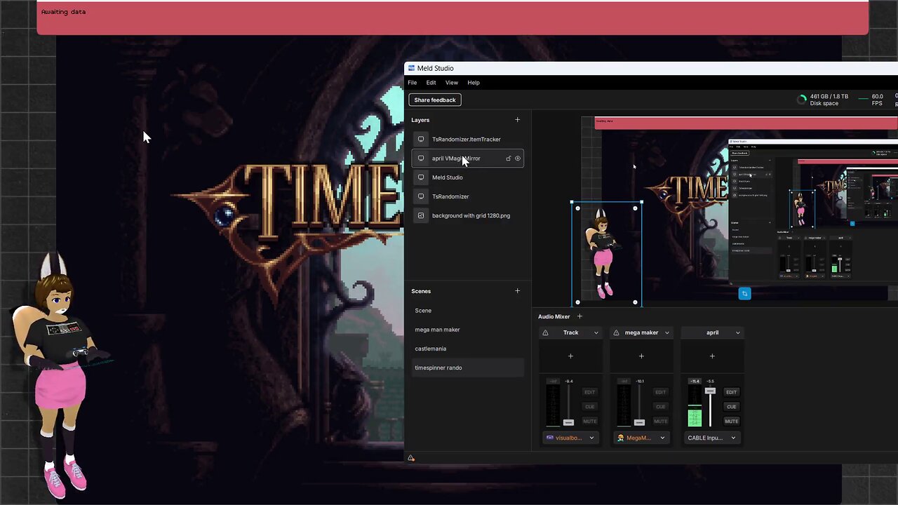
Task: Click the warning triangle on the Track channel
Action: click(545, 332)
